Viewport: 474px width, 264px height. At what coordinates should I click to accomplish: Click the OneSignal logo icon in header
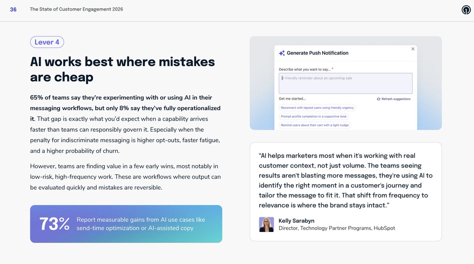click(466, 9)
